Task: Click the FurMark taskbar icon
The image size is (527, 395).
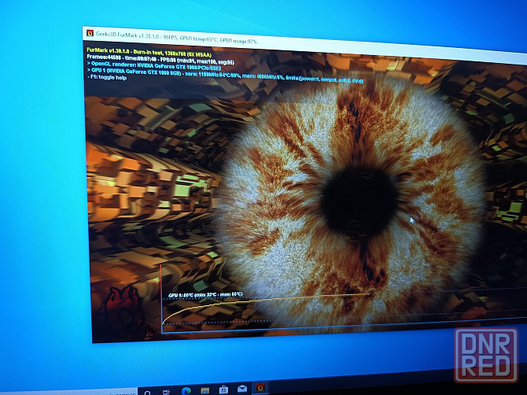Action: [x=260, y=387]
